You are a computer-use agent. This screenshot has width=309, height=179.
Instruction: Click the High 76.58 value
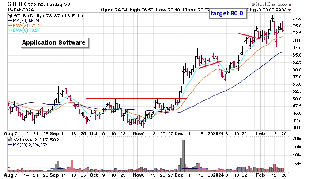pos(141,10)
